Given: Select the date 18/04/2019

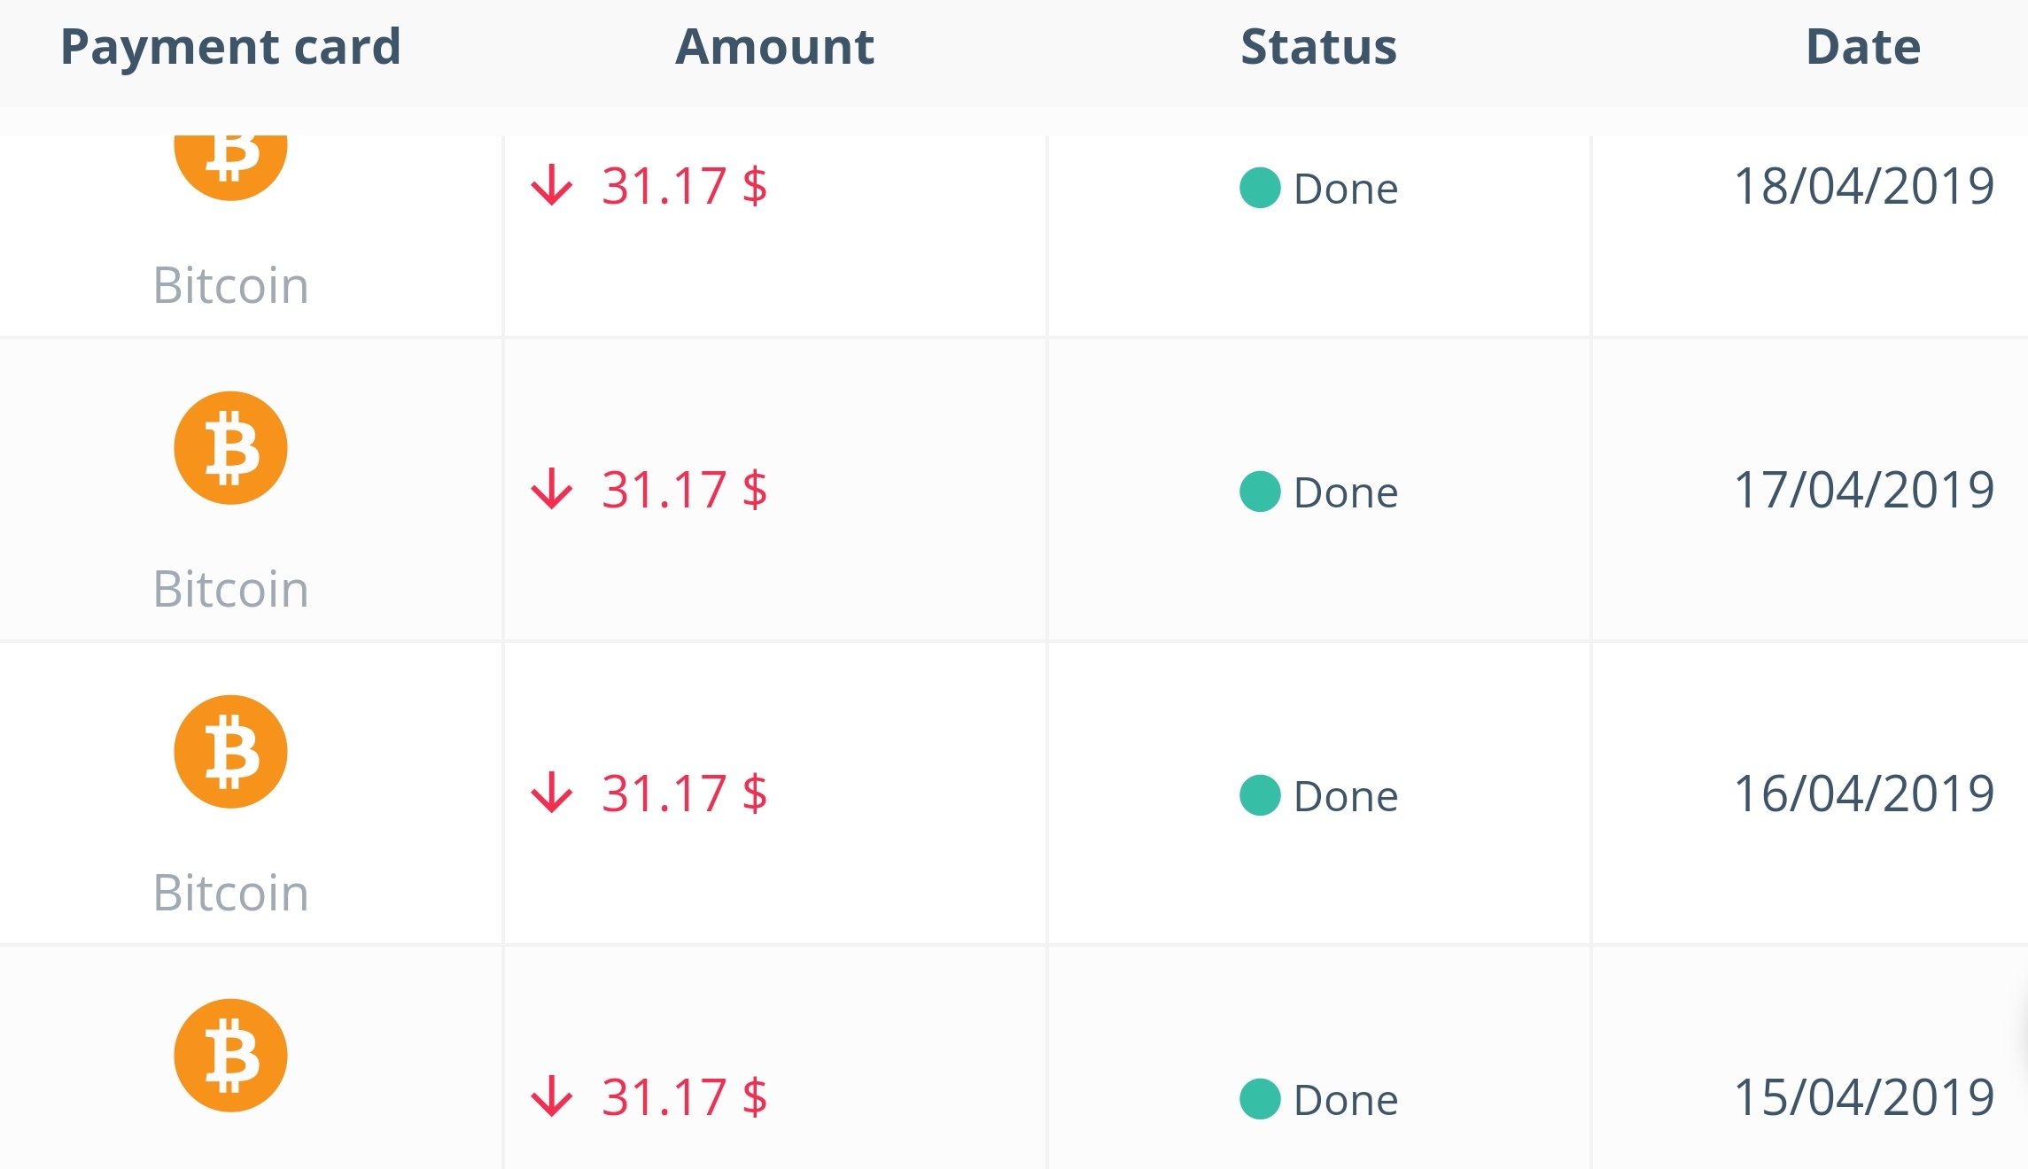Looking at the screenshot, I should click(x=1864, y=186).
